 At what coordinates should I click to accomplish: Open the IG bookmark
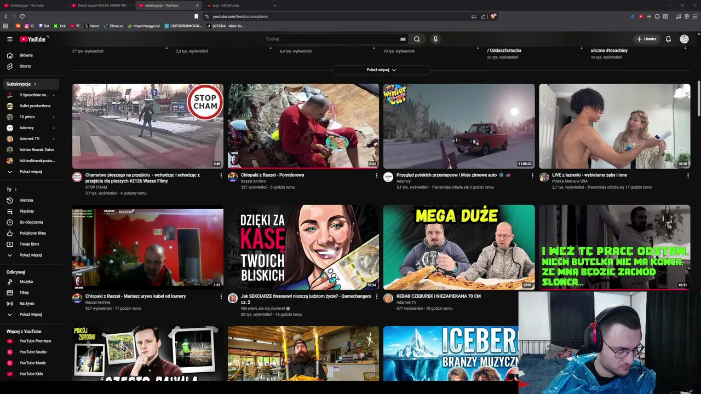tap(29, 26)
